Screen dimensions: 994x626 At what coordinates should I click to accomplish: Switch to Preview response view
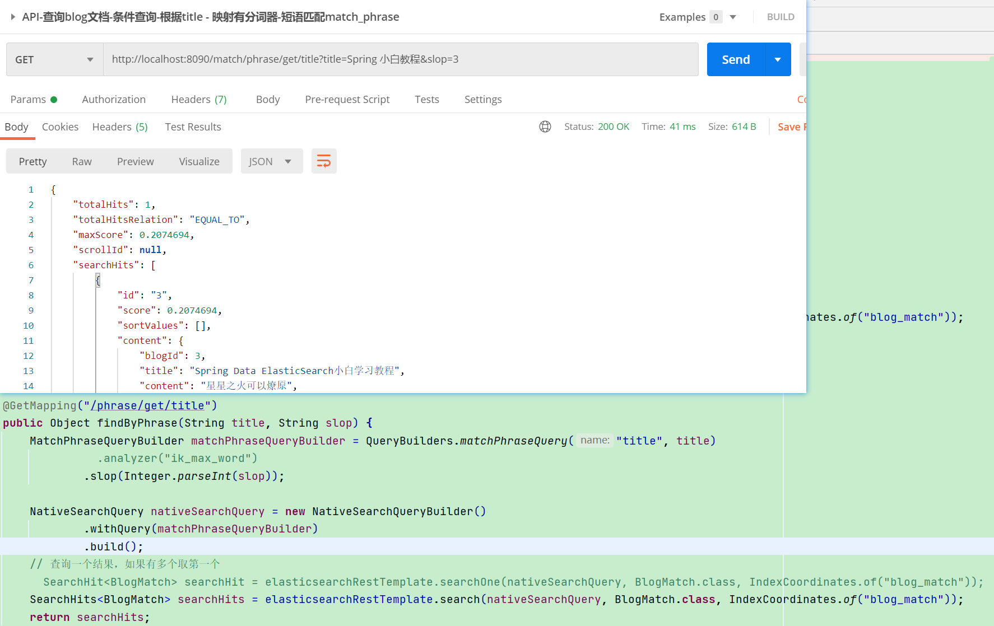135,161
